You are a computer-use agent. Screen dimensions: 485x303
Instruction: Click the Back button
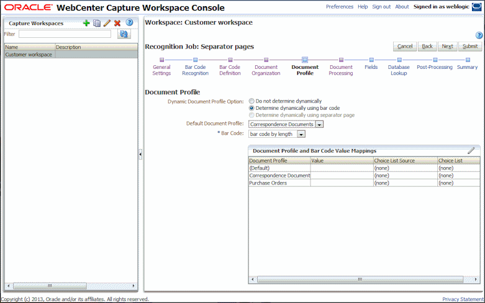[x=427, y=47]
